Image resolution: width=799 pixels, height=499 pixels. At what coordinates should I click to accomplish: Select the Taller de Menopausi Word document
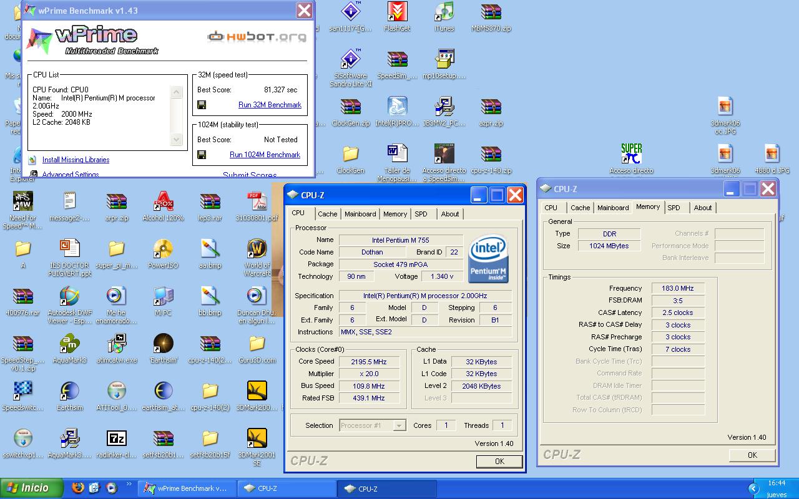(397, 163)
